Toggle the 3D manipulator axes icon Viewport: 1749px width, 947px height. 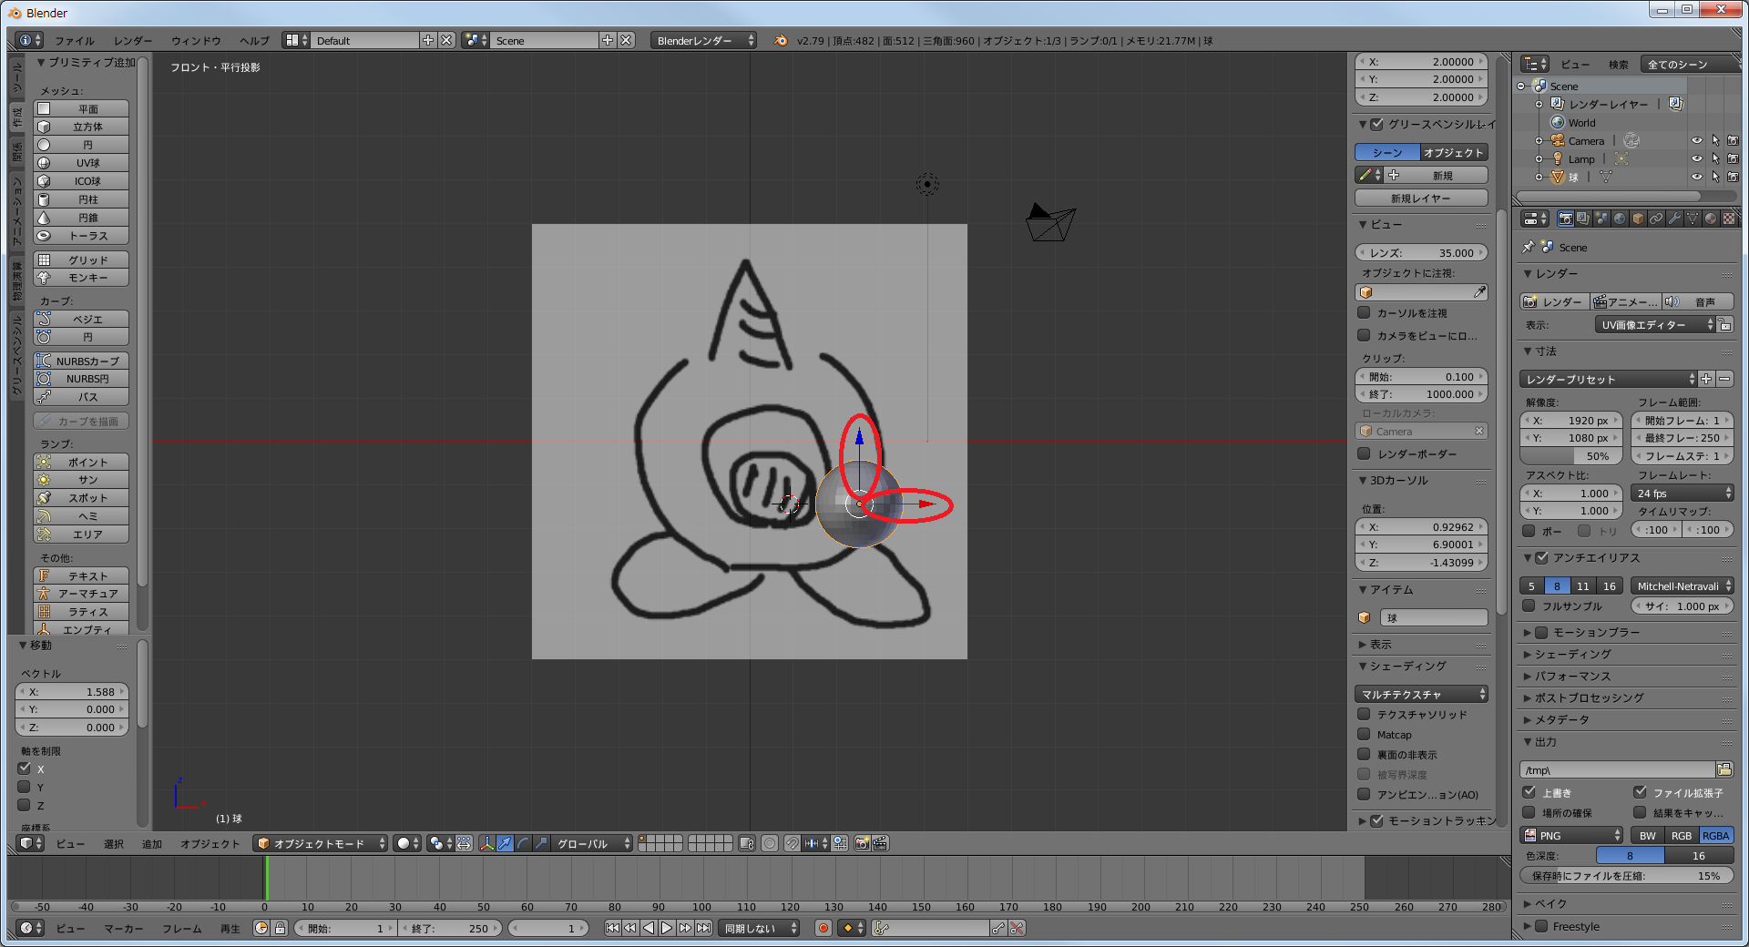(x=486, y=843)
